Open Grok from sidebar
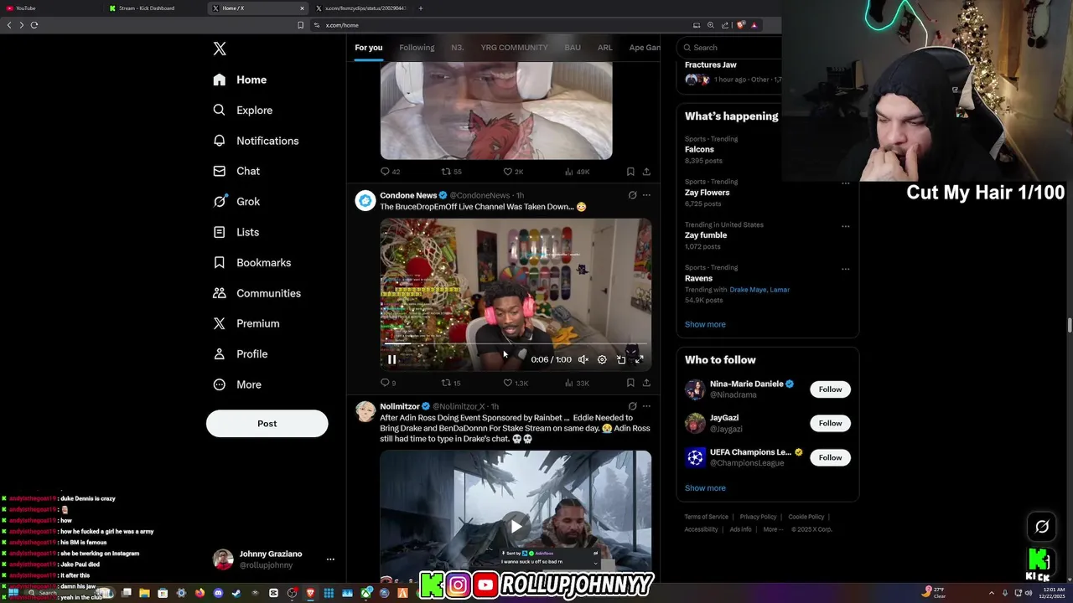1073x603 pixels. pyautogui.click(x=236, y=201)
